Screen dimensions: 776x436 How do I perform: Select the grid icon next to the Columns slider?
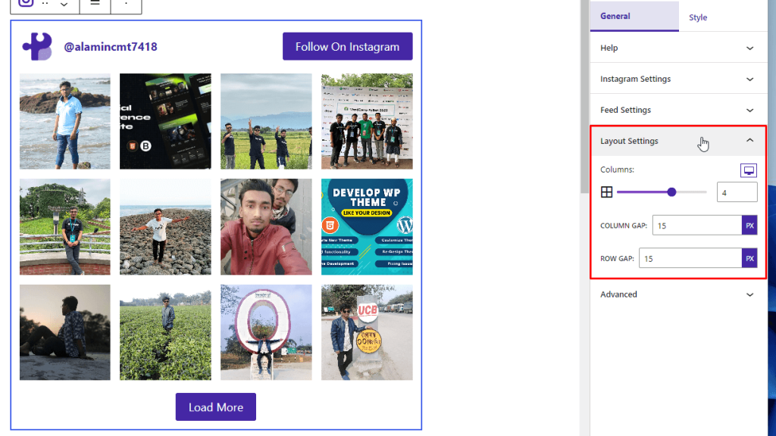click(606, 192)
